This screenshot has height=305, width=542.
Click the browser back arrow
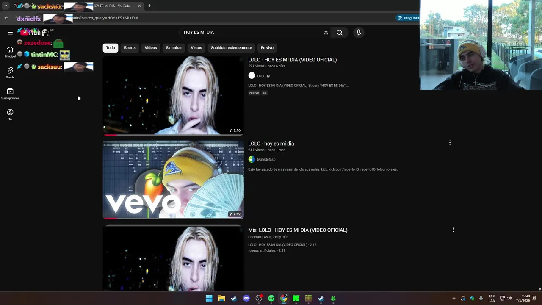[x=6, y=18]
